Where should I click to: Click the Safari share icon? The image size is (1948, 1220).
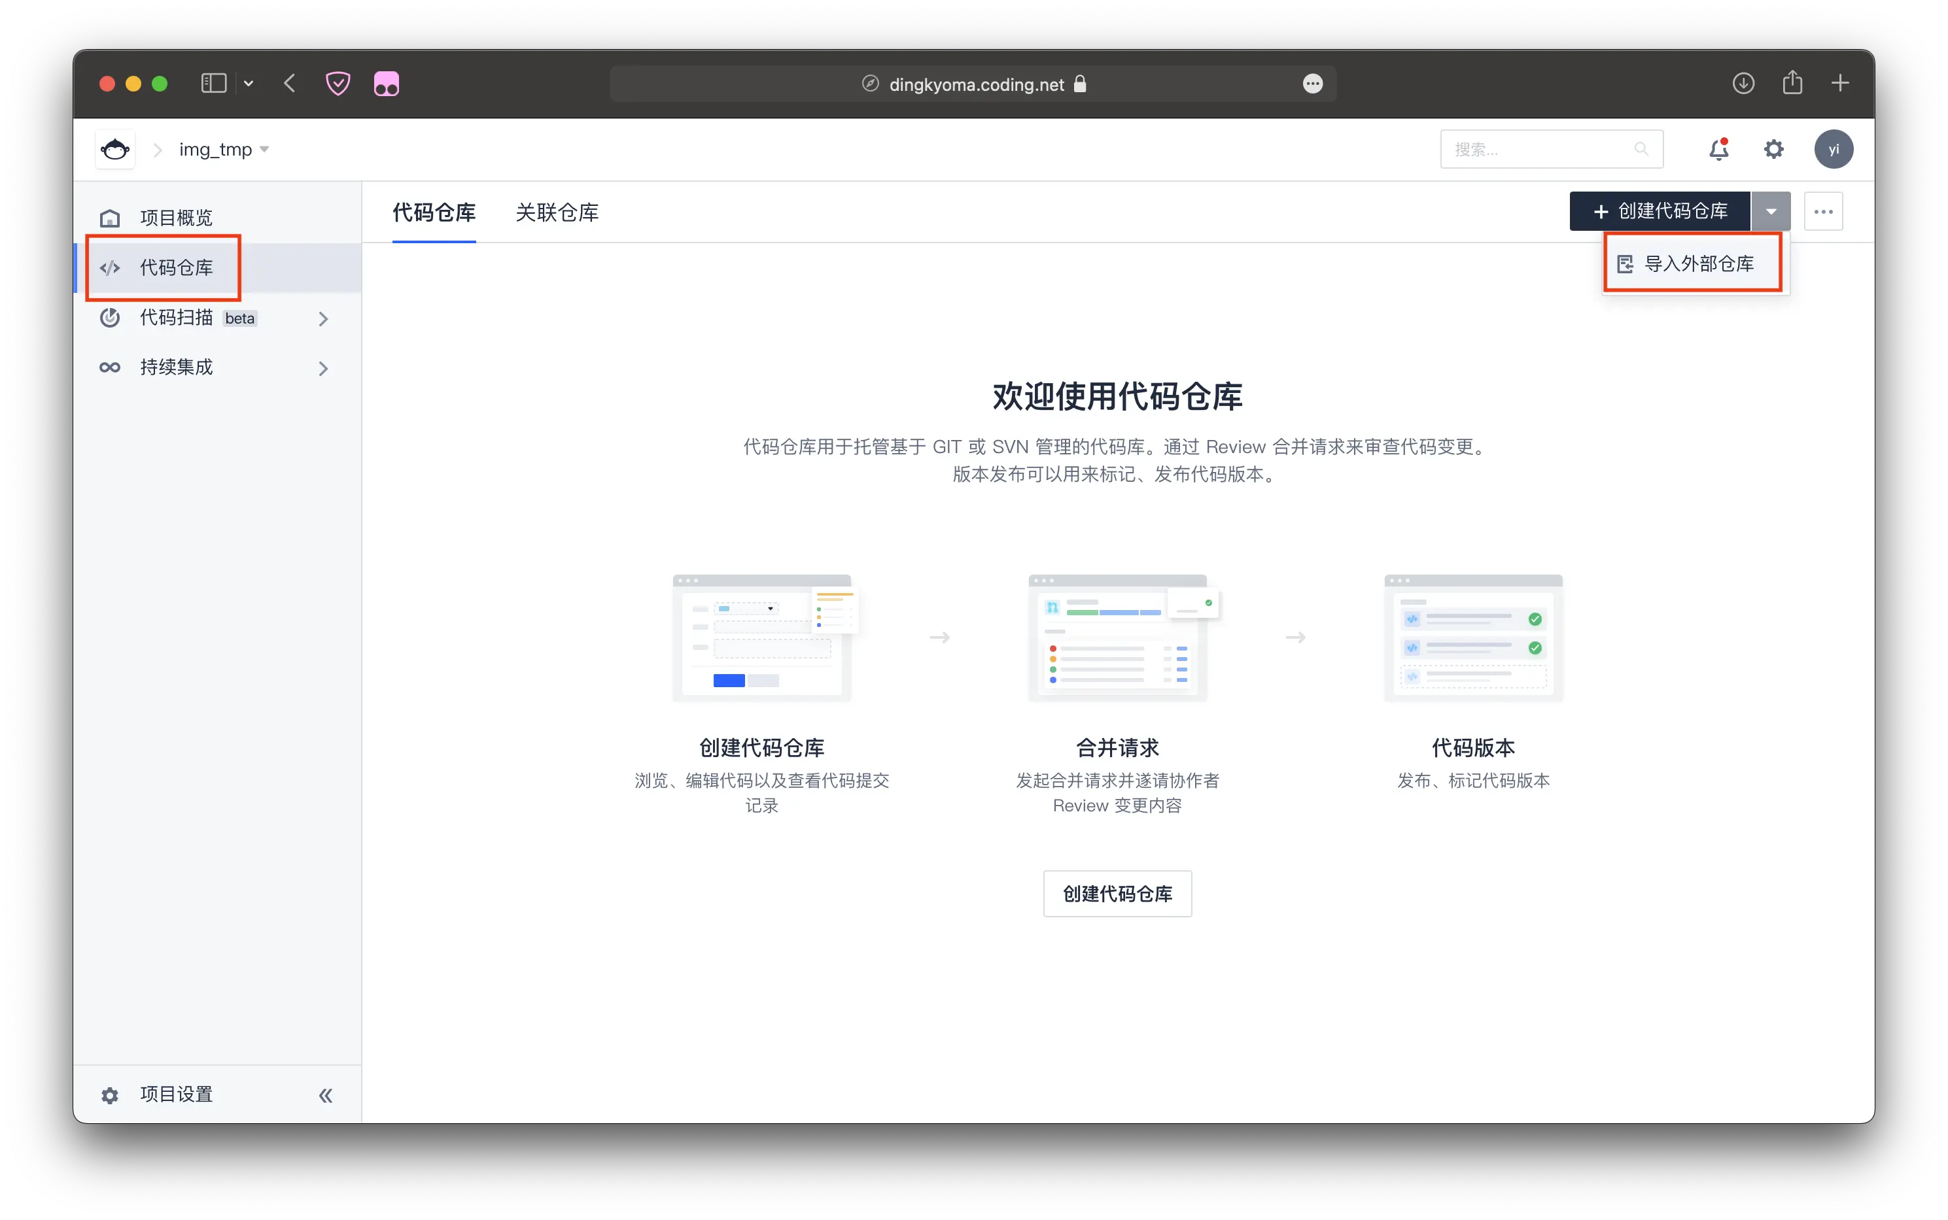click(1792, 83)
